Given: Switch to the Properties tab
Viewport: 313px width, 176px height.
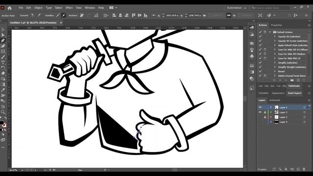Looking at the screenshot, I should (276, 25).
